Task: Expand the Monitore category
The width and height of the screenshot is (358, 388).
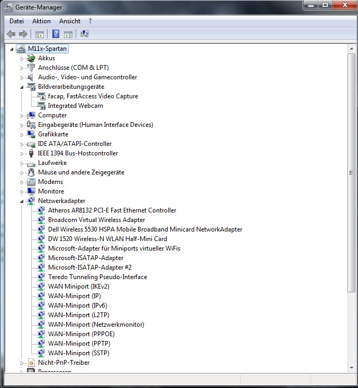Action: tap(22, 191)
